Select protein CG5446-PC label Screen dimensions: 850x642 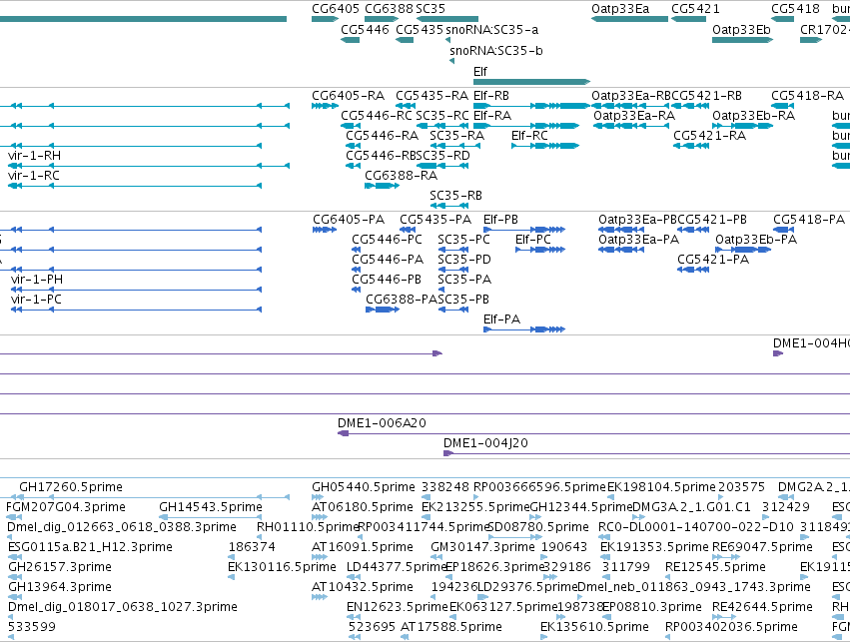pos(387,240)
